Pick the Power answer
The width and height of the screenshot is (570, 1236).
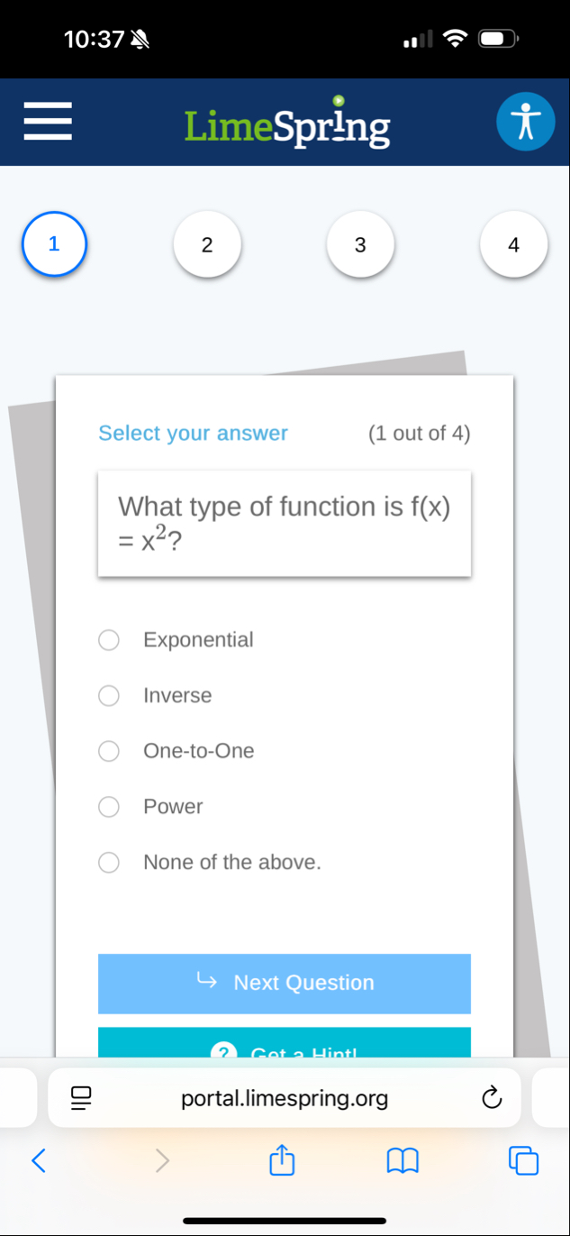pyautogui.click(x=109, y=807)
